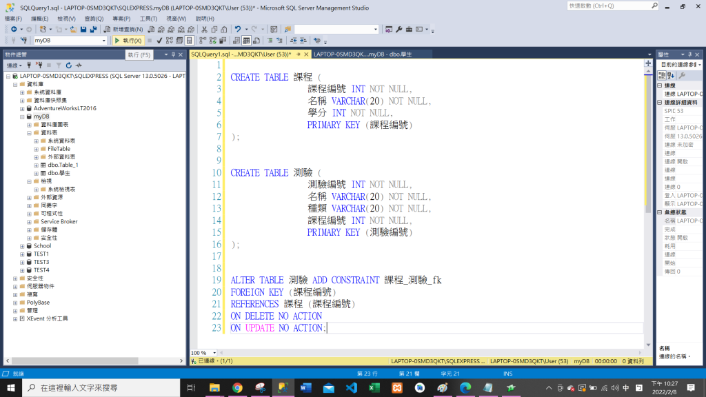Open File Explorer in taskbar
This screenshot has height=397, width=706.
(214, 387)
